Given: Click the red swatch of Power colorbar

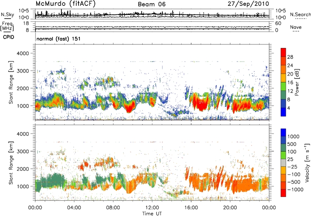Looking at the screenshot, I should point(283,53).
